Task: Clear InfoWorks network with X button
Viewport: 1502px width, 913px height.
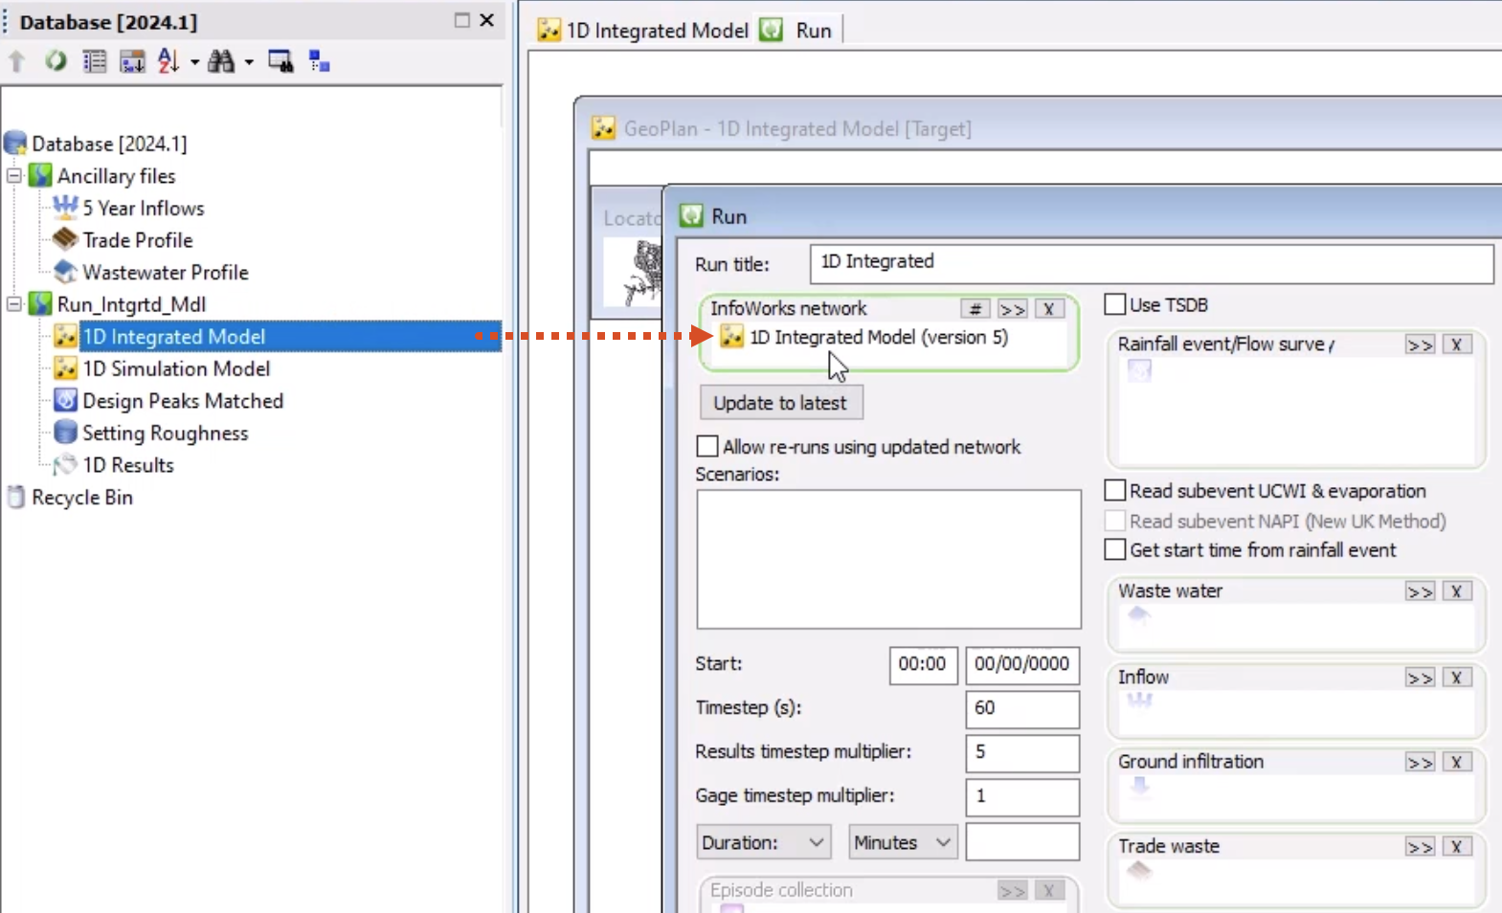Action: click(x=1049, y=309)
